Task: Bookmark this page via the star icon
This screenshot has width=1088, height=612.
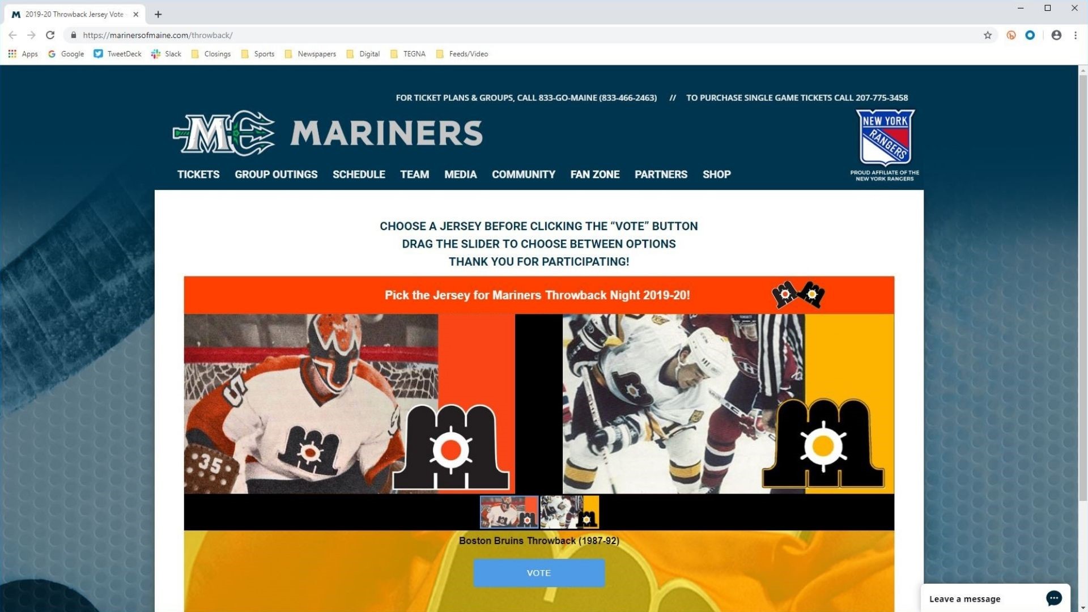Action: (x=988, y=35)
